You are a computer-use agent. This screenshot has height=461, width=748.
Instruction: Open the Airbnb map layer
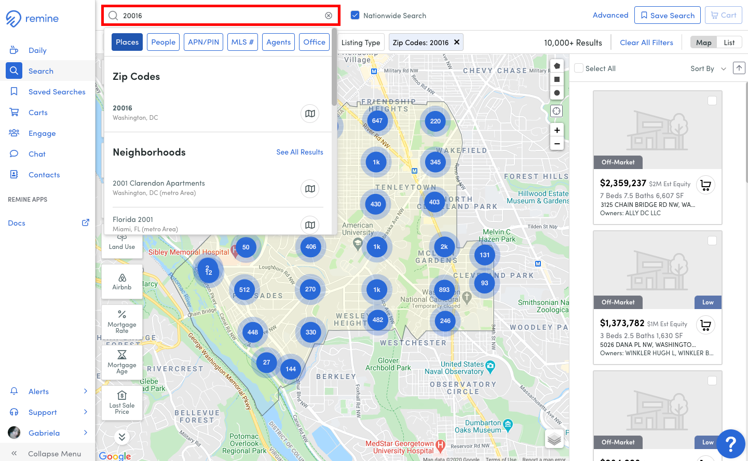[122, 282]
